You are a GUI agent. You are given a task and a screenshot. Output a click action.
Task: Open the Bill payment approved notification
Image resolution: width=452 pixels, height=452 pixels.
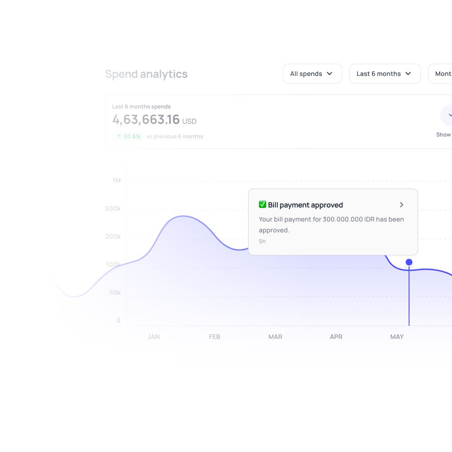305,205
